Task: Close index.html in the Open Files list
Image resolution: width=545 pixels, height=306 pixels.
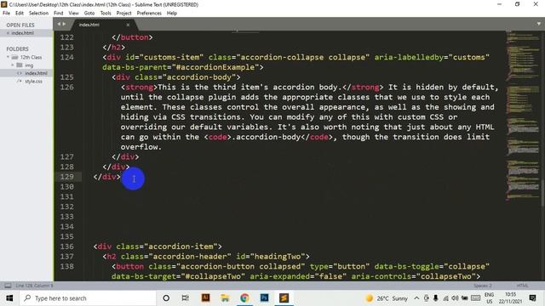Action: click(x=8, y=33)
